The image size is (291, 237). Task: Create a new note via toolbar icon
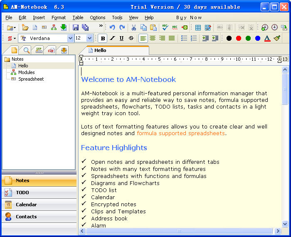(x=35, y=27)
